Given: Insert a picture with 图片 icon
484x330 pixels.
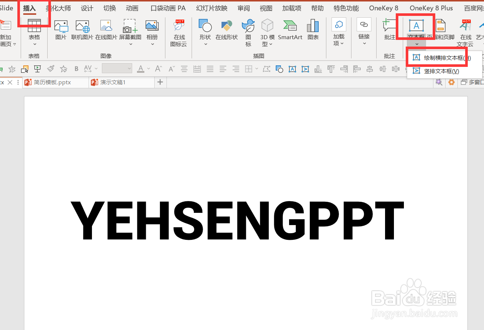Looking at the screenshot, I should (x=61, y=30).
